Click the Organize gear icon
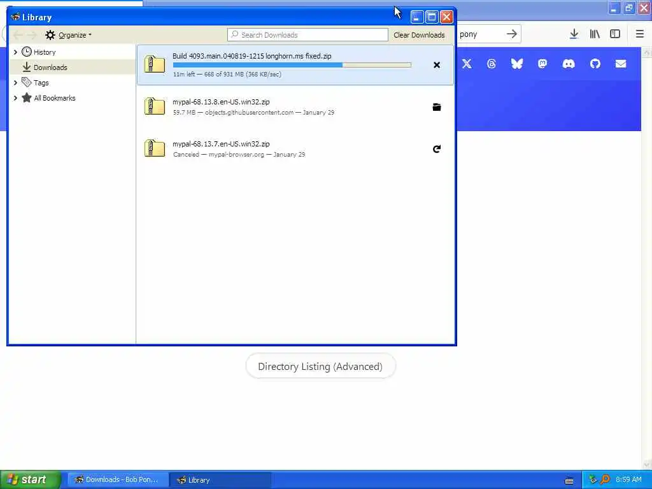The image size is (652, 489). tap(50, 35)
